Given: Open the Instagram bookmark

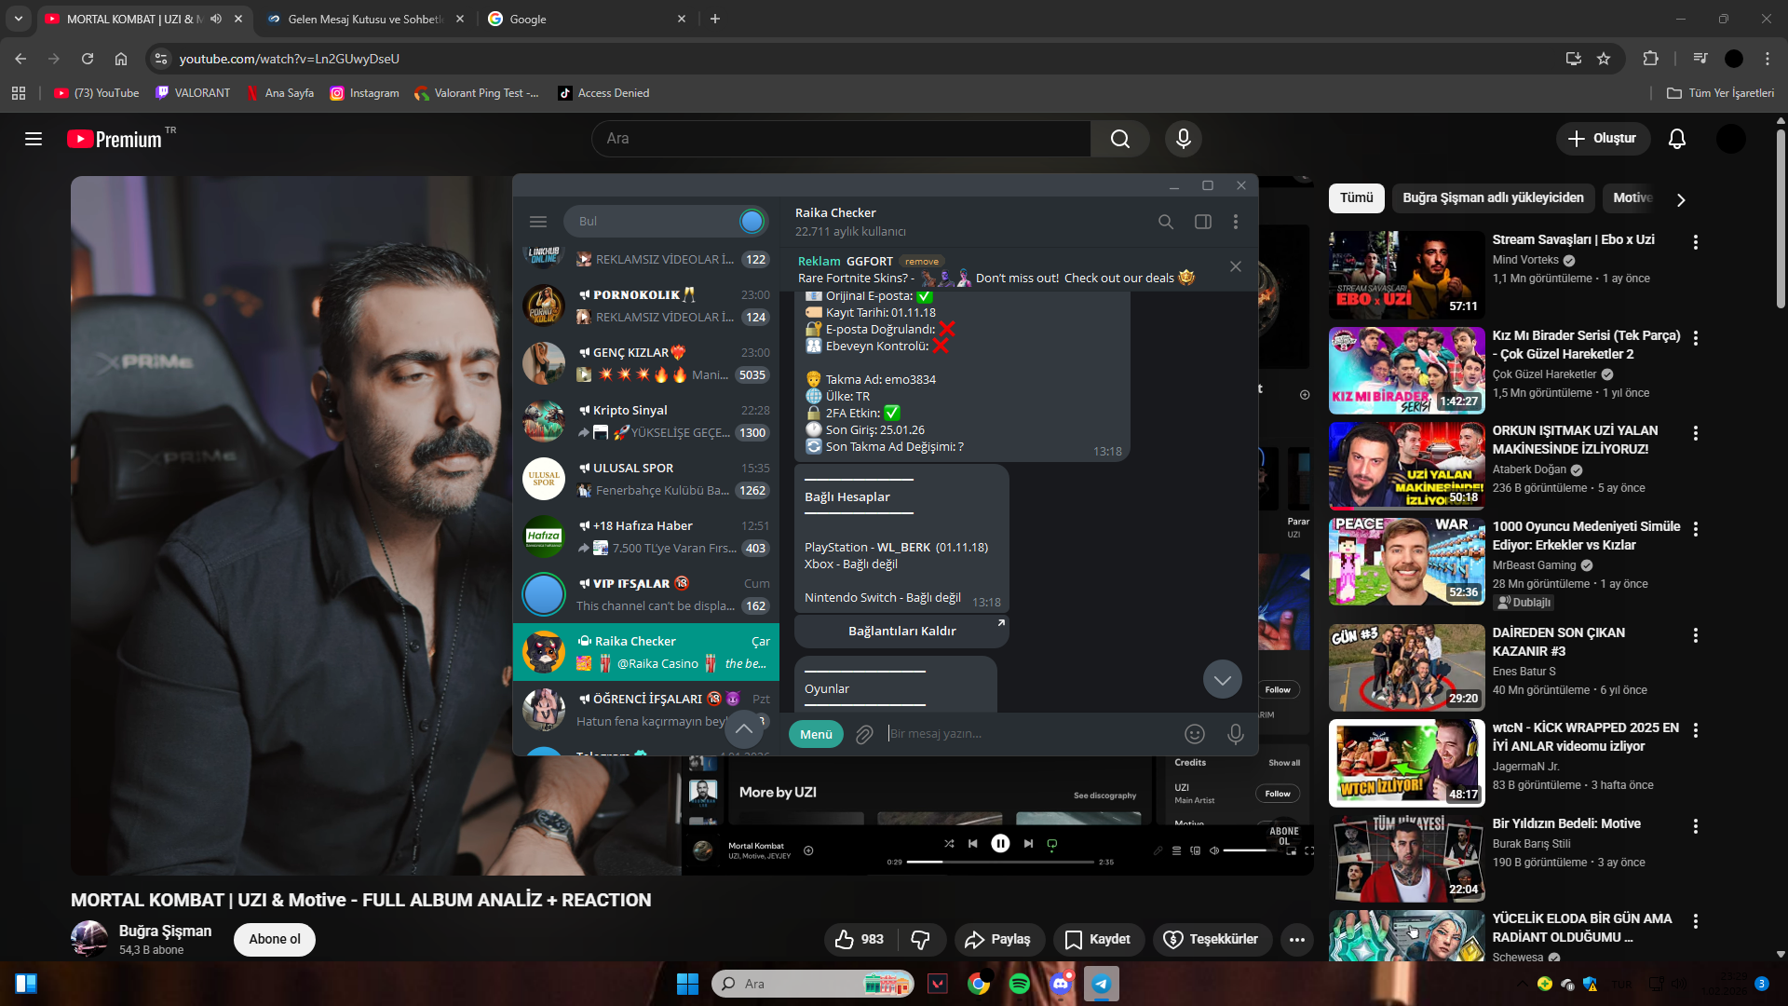Looking at the screenshot, I should (x=364, y=93).
